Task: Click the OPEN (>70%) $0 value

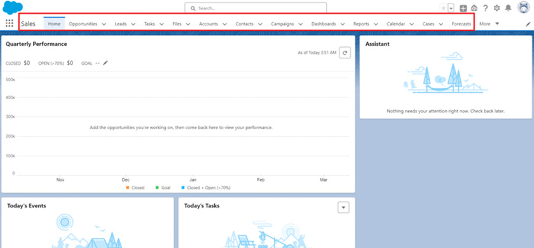Action: coord(70,63)
